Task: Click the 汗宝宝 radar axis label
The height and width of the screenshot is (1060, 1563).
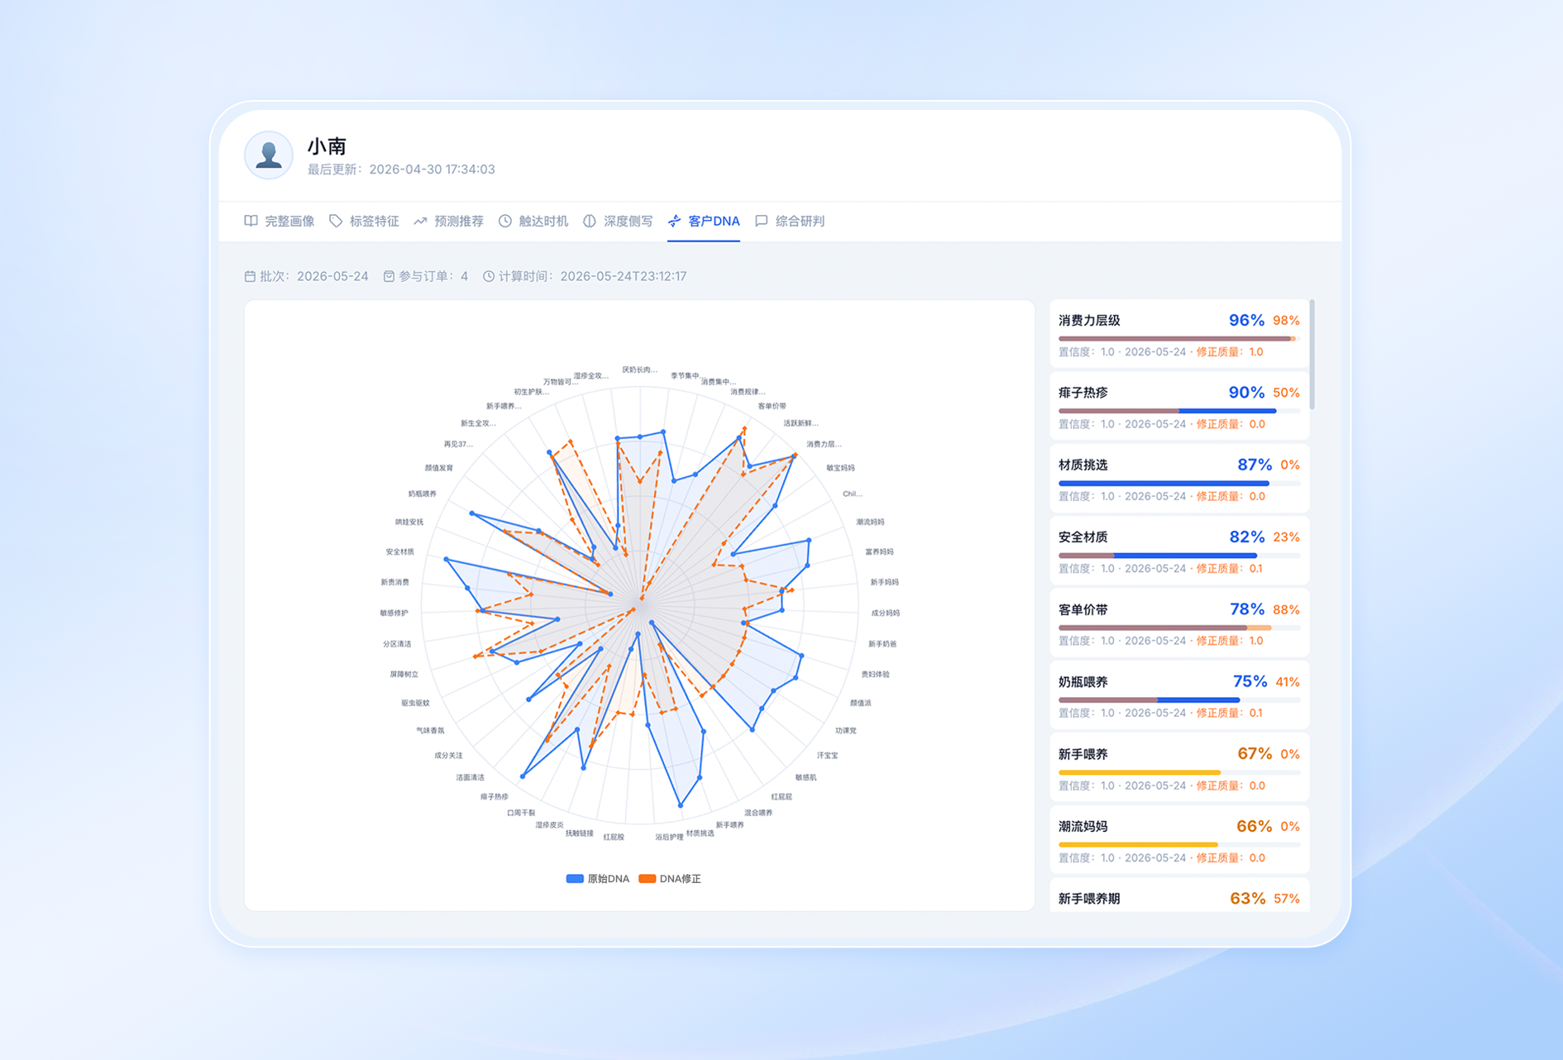Action: pyautogui.click(x=827, y=755)
